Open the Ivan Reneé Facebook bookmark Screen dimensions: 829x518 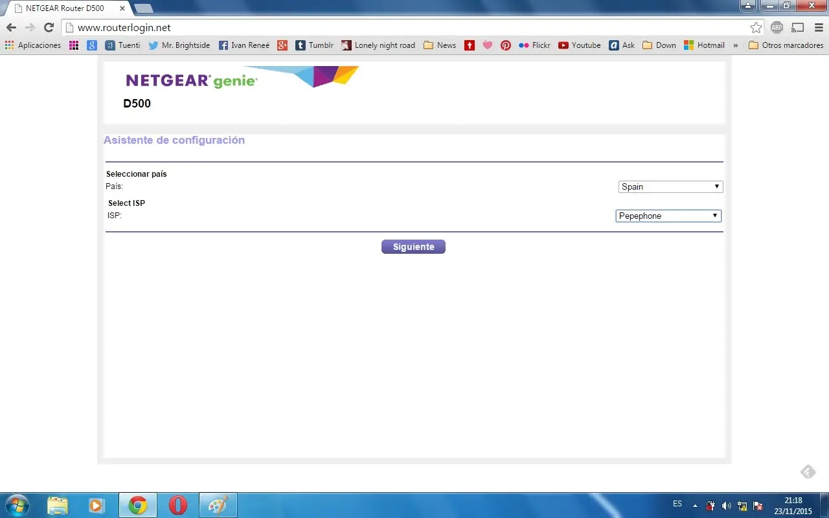[244, 45]
